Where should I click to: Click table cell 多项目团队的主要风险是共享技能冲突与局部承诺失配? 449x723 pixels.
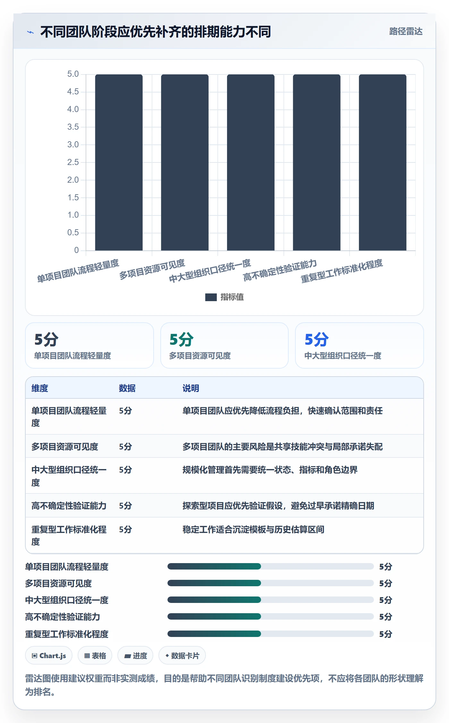click(x=283, y=447)
